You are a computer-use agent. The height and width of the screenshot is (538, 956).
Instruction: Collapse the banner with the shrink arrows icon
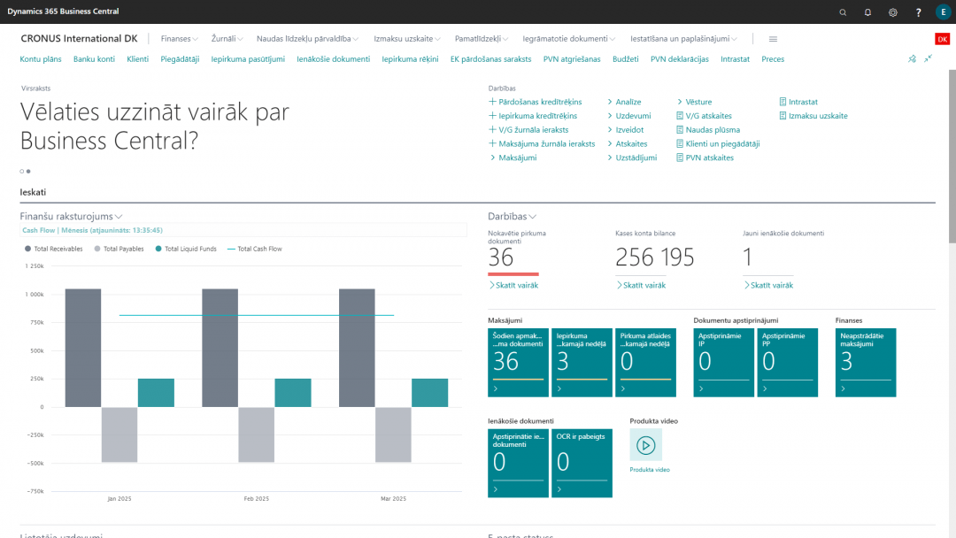(930, 58)
